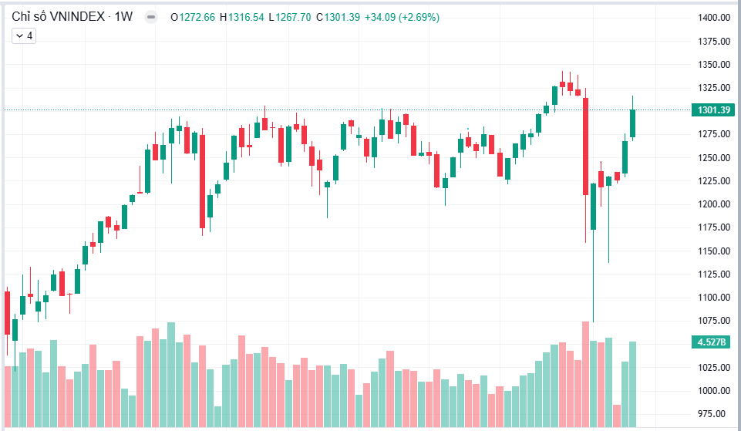
Task: Expand the collapsed 4 indicators legend
Action: pos(24,36)
